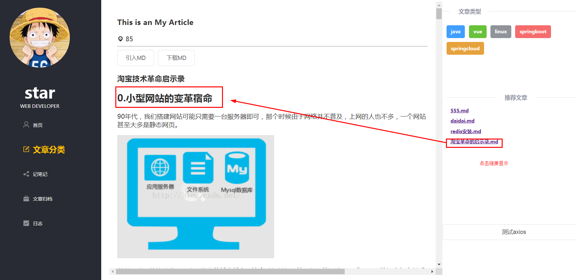
Task: Click the star name in the sidebar
Action: [x=40, y=93]
